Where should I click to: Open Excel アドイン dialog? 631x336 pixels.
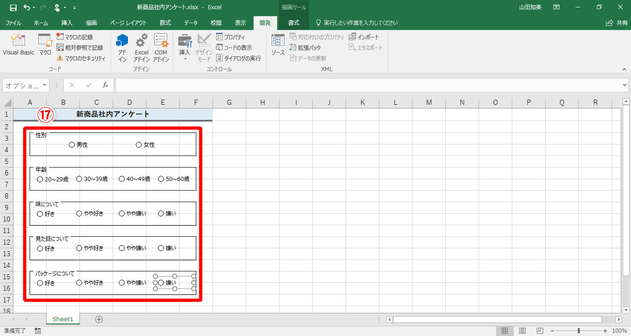click(x=141, y=48)
